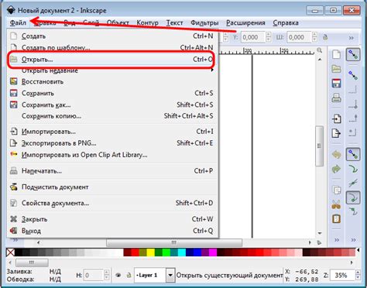Toggle snap to paths

[x=353, y=169]
